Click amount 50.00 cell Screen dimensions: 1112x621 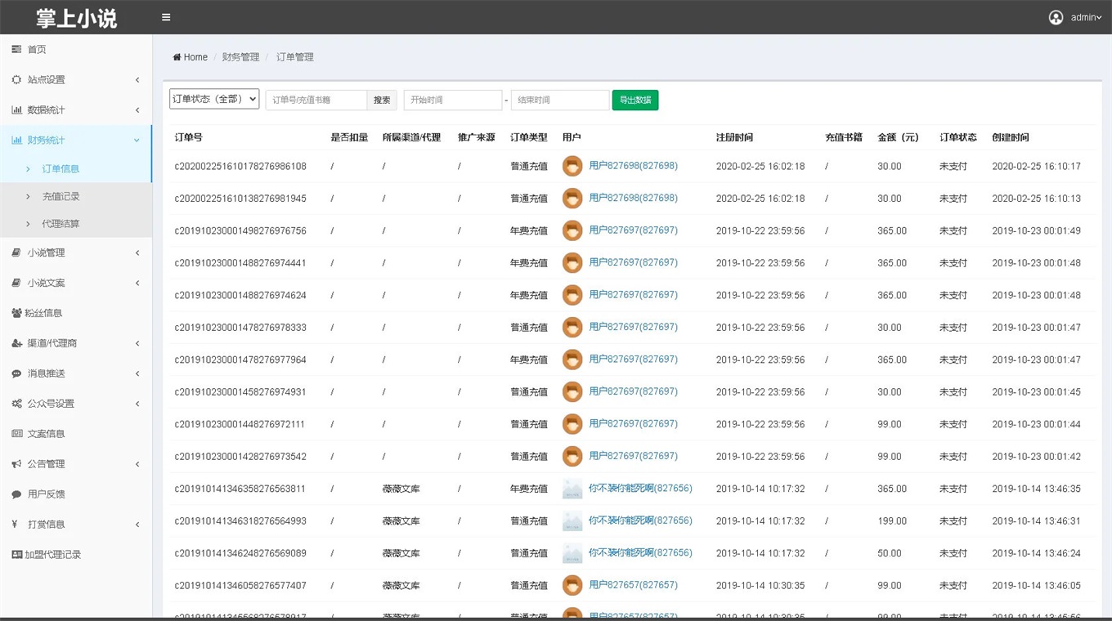point(890,553)
